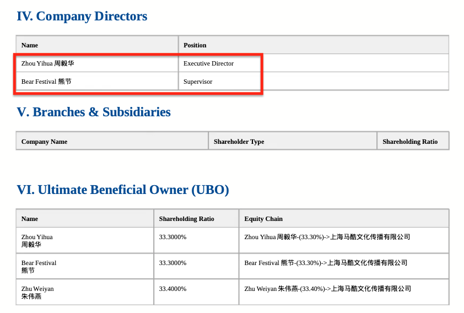The width and height of the screenshot is (464, 313).
Task: Select Zhou Yihua cell in the Company Directors table
Action: (x=47, y=63)
